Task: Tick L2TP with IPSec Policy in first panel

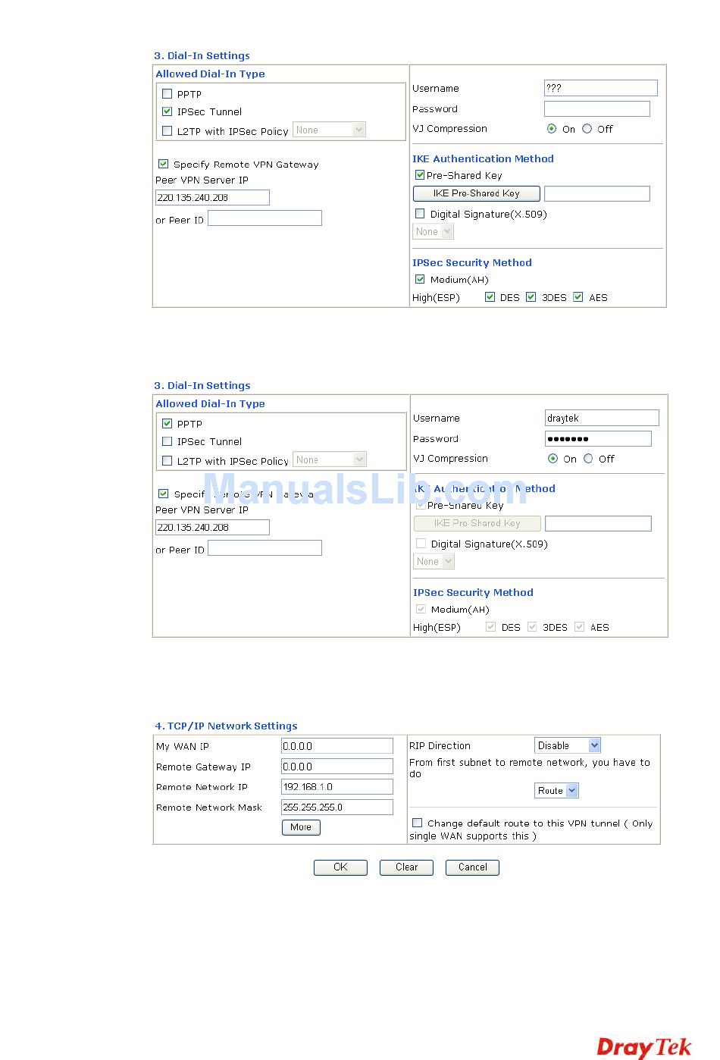Action: pos(167,130)
